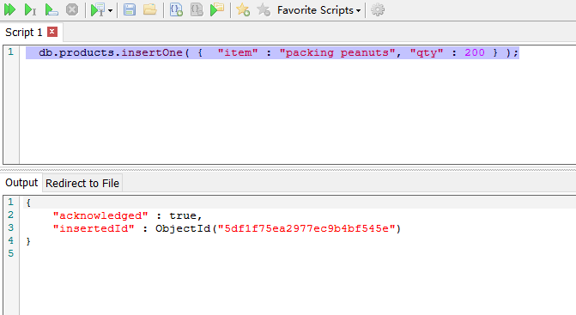Switch to the Redirect to File tab
Image resolution: width=576 pixels, height=315 pixels.
point(82,183)
